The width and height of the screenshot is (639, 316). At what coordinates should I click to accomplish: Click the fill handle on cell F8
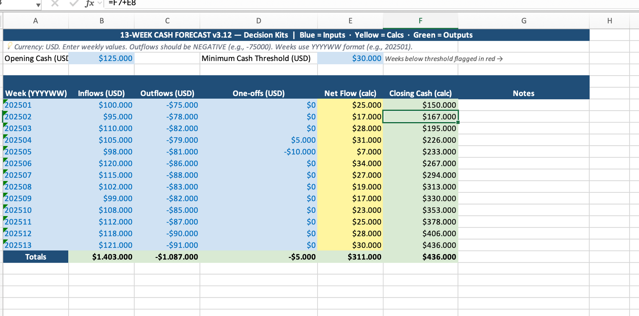pos(458,122)
